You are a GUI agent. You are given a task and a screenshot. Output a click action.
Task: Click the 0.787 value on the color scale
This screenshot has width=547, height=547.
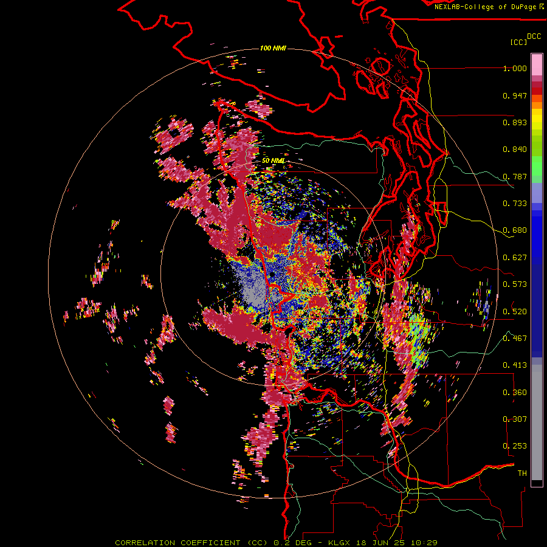click(515, 176)
